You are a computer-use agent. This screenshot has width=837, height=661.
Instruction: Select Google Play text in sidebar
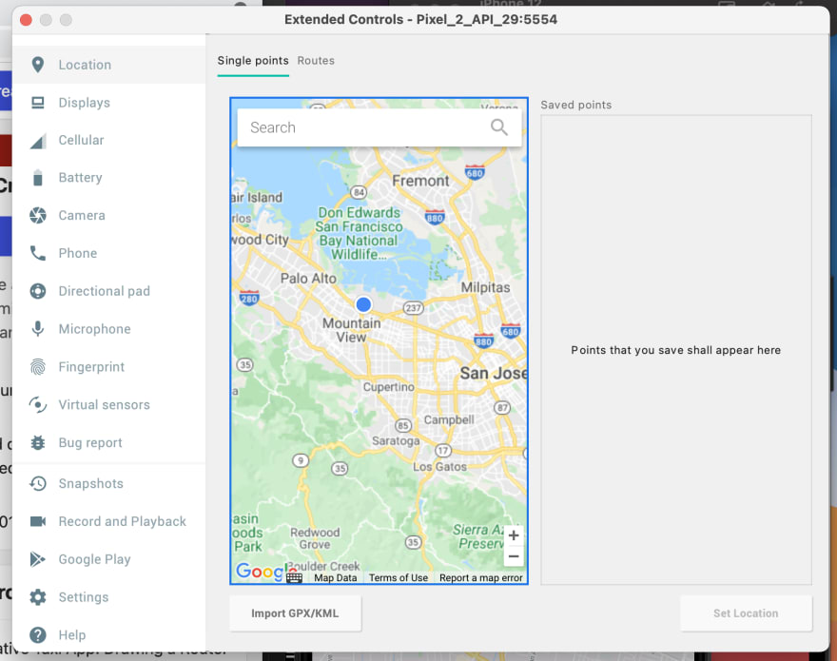click(x=94, y=559)
